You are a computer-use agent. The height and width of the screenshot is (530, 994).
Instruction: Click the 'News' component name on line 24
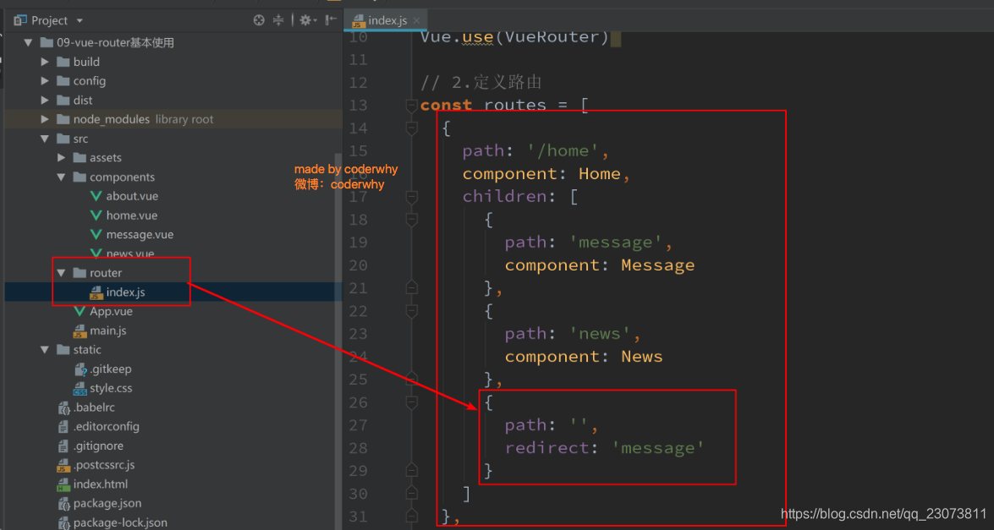642,357
